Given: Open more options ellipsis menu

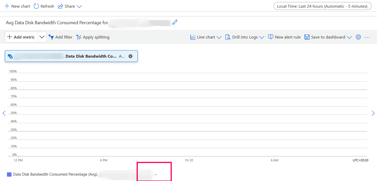Looking at the screenshot, I should click(367, 37).
